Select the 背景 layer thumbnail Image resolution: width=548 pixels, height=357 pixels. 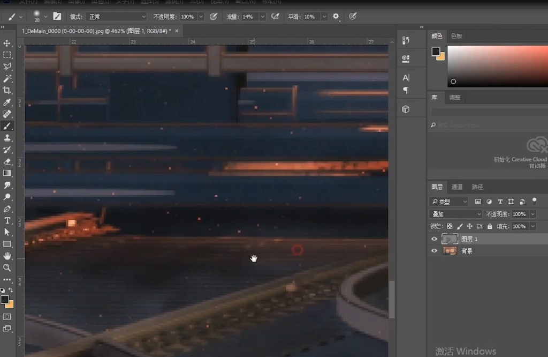click(450, 251)
